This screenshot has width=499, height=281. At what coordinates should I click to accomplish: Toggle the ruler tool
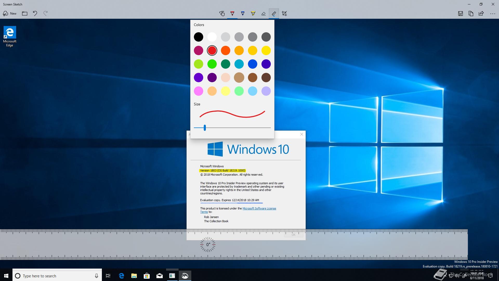[x=274, y=14]
